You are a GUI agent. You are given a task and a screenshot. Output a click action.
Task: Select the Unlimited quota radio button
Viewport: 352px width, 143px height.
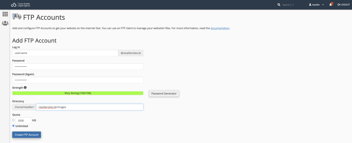[x=13, y=126]
